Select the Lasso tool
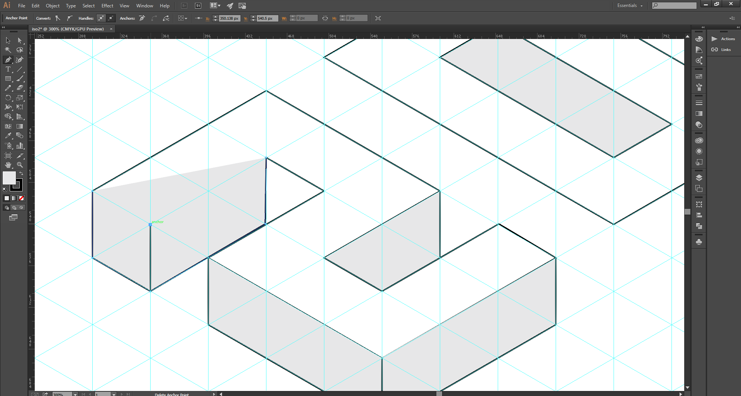The height and width of the screenshot is (396, 741). click(x=20, y=50)
